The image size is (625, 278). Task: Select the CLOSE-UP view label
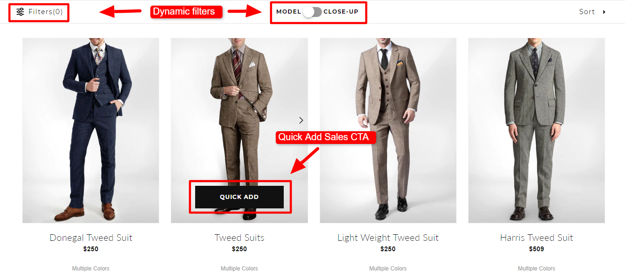[341, 12]
